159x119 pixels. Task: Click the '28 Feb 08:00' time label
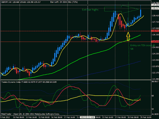(133, 117)
